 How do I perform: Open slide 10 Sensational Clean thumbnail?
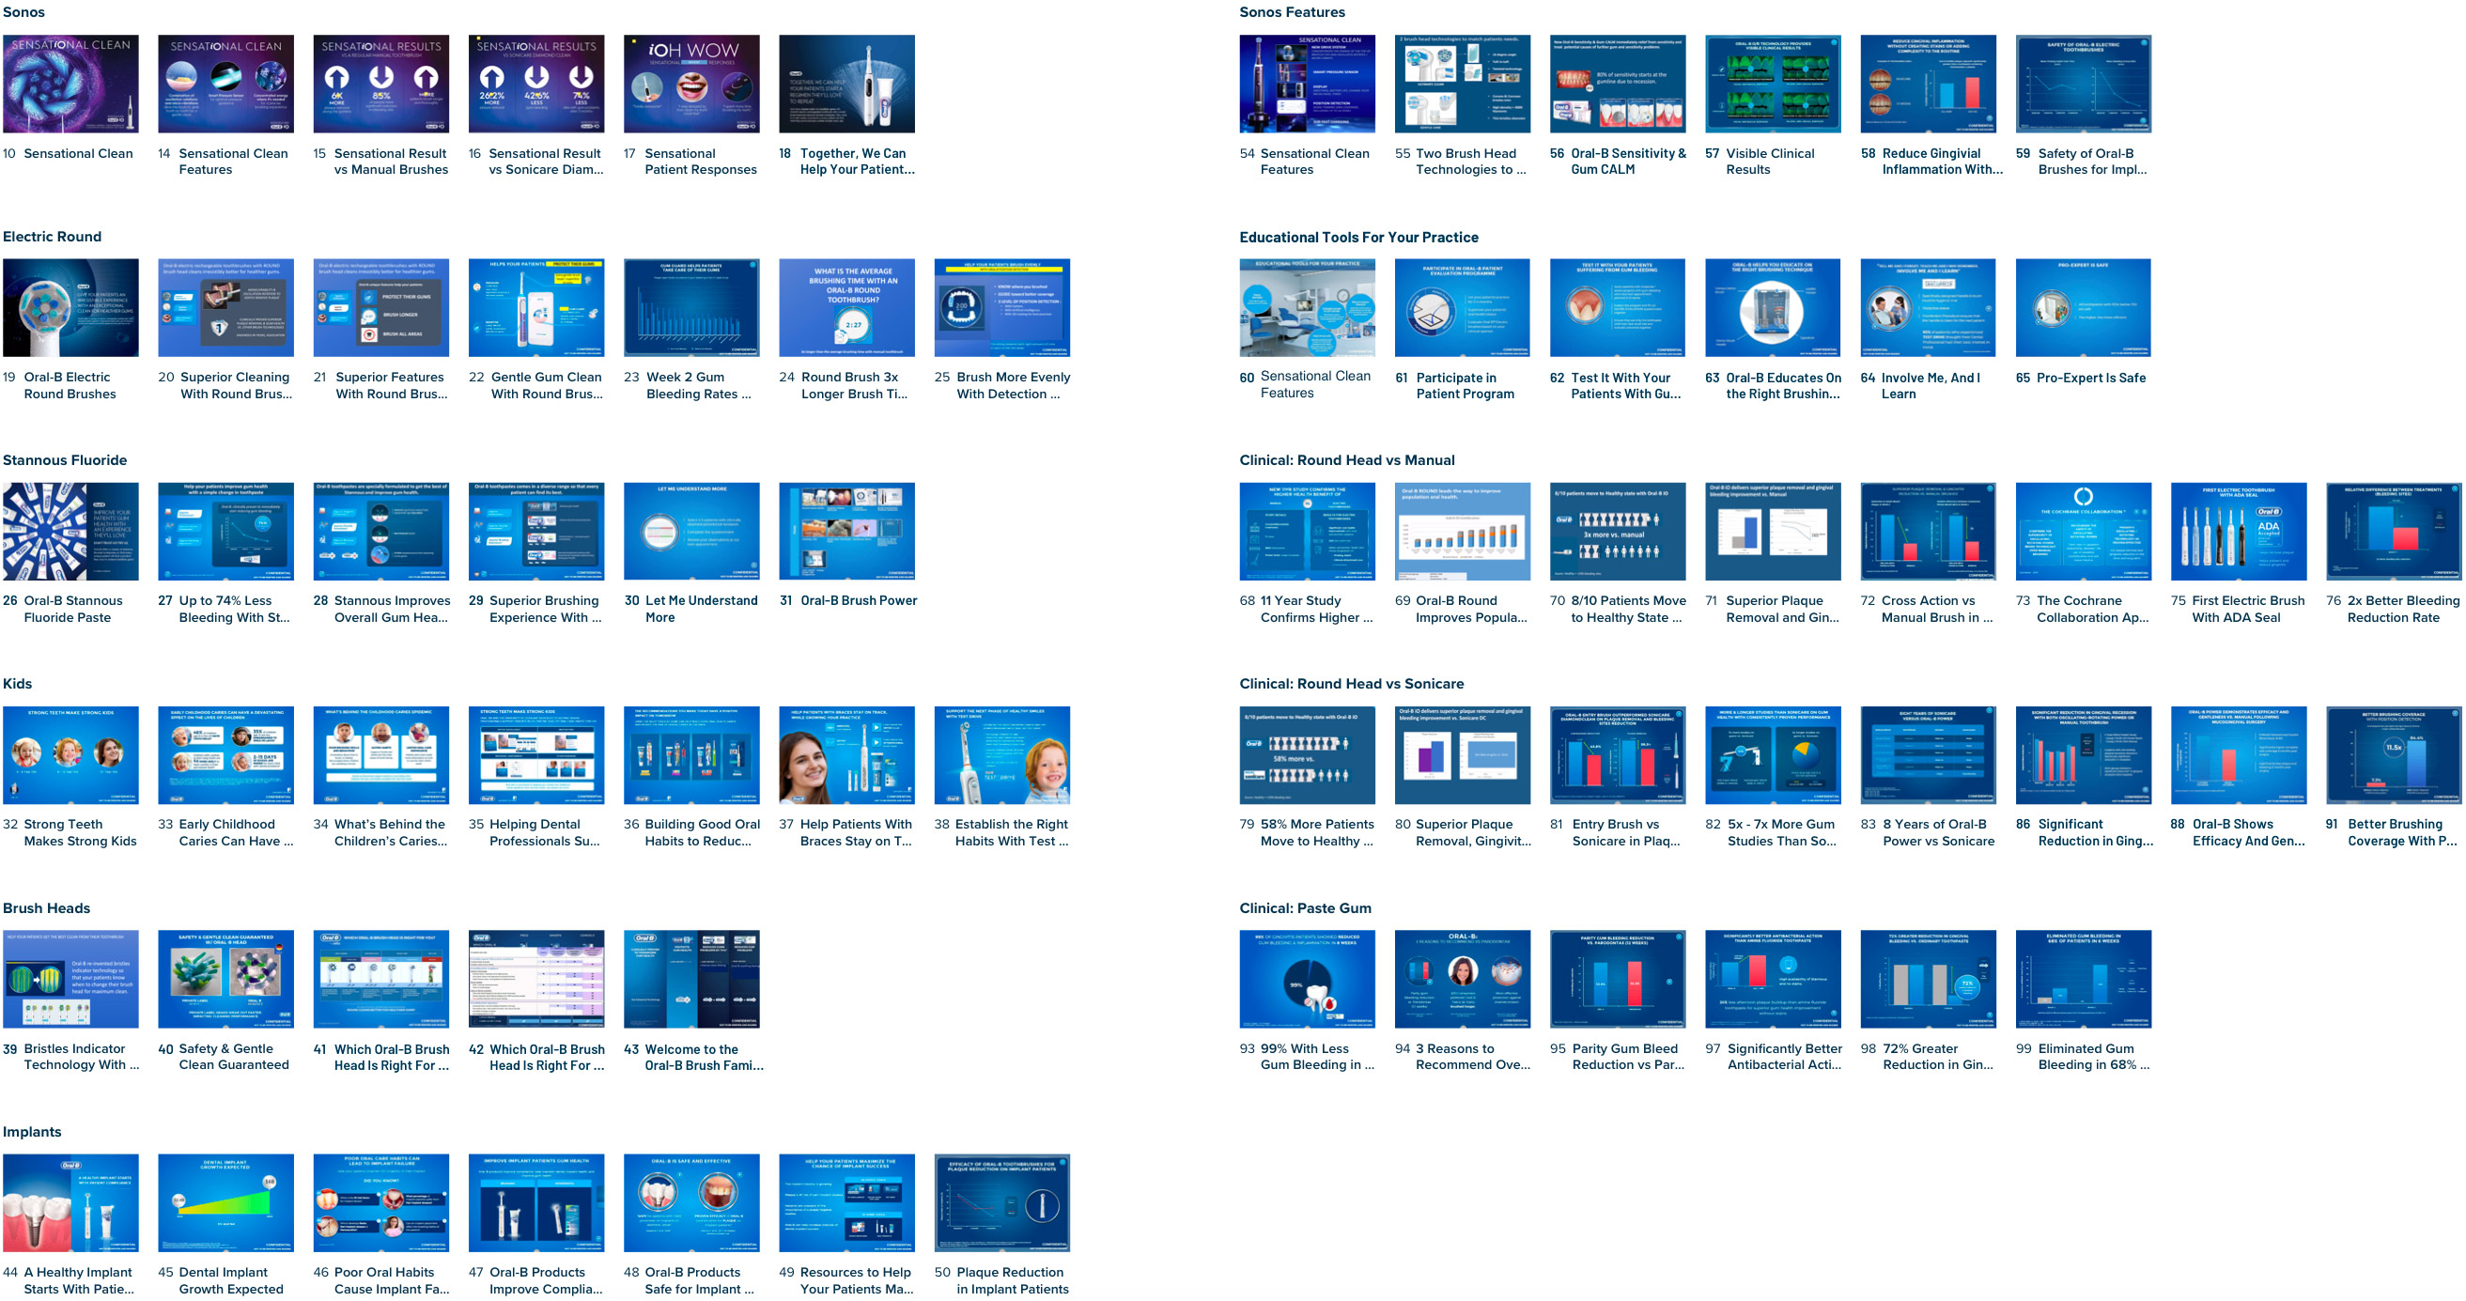click(70, 85)
